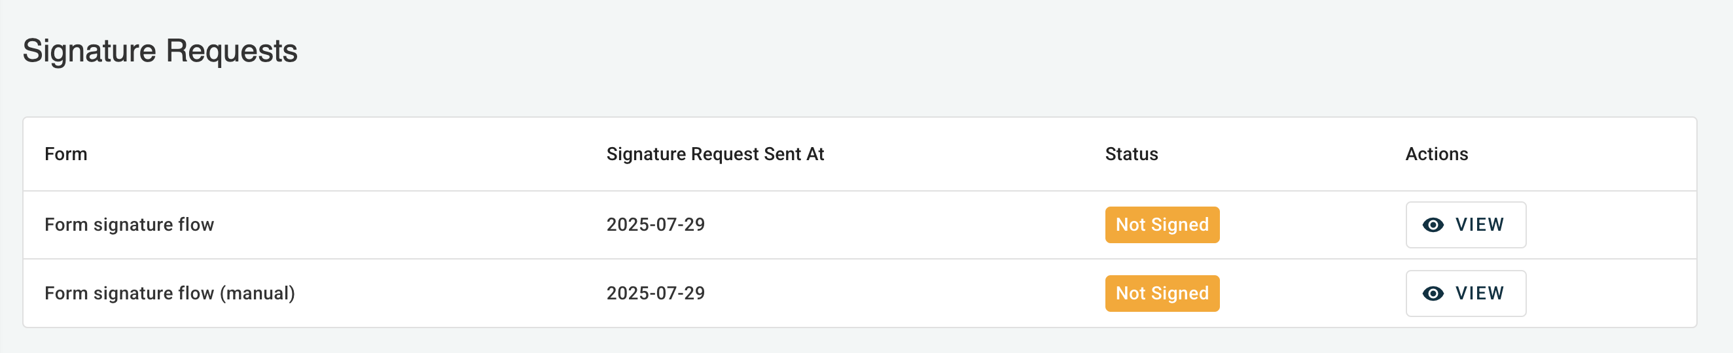Screen dimensions: 1733x353
Task: Click the table header row
Action: pyautogui.click(x=942, y=154)
